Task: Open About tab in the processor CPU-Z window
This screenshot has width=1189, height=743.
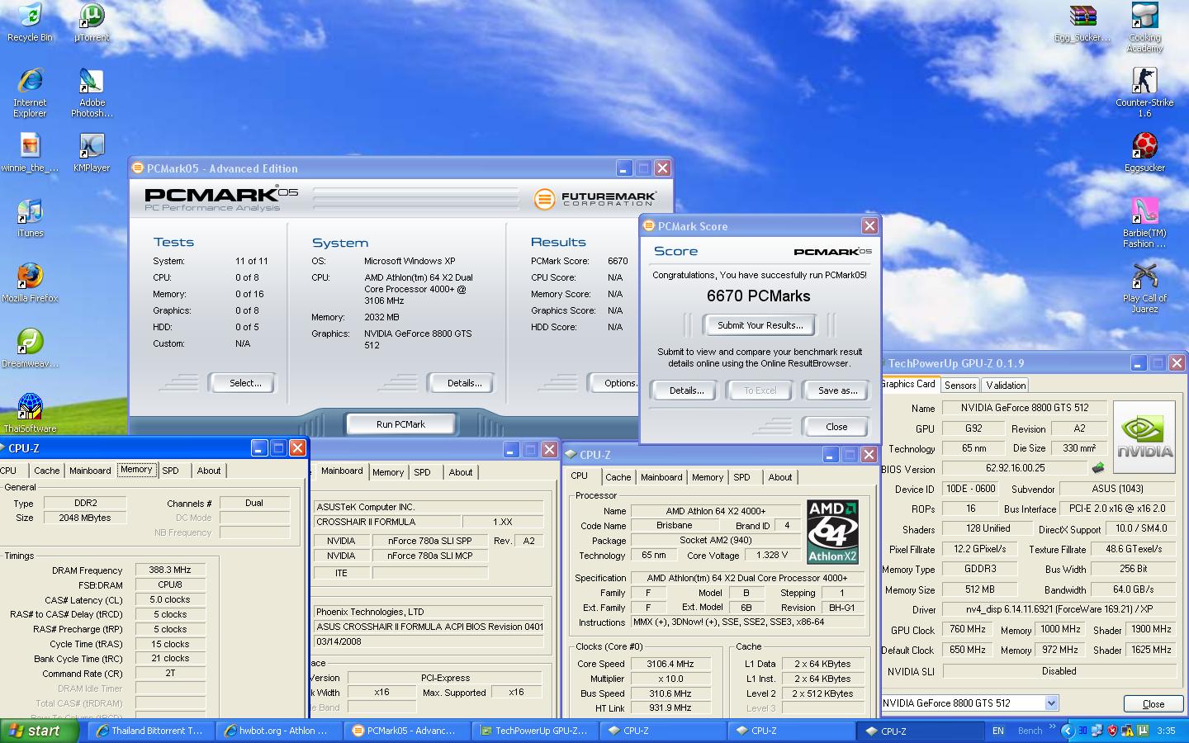Action: click(x=779, y=477)
